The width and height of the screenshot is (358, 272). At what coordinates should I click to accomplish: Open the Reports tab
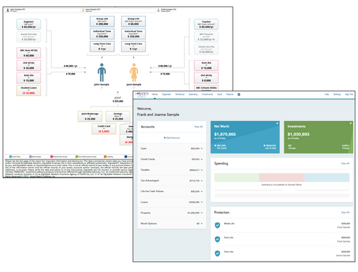230,94
